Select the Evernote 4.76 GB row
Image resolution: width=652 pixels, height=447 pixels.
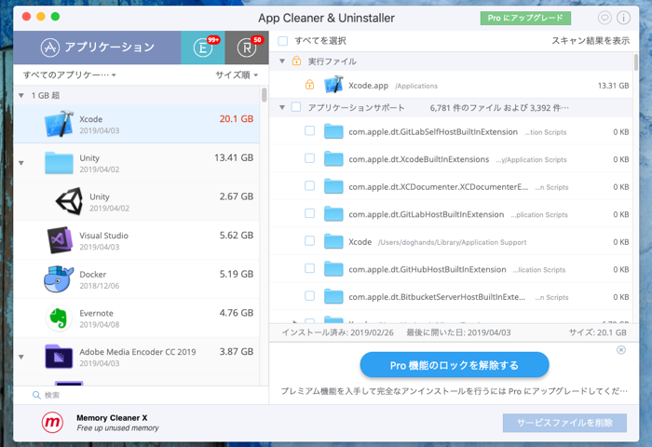(x=136, y=318)
